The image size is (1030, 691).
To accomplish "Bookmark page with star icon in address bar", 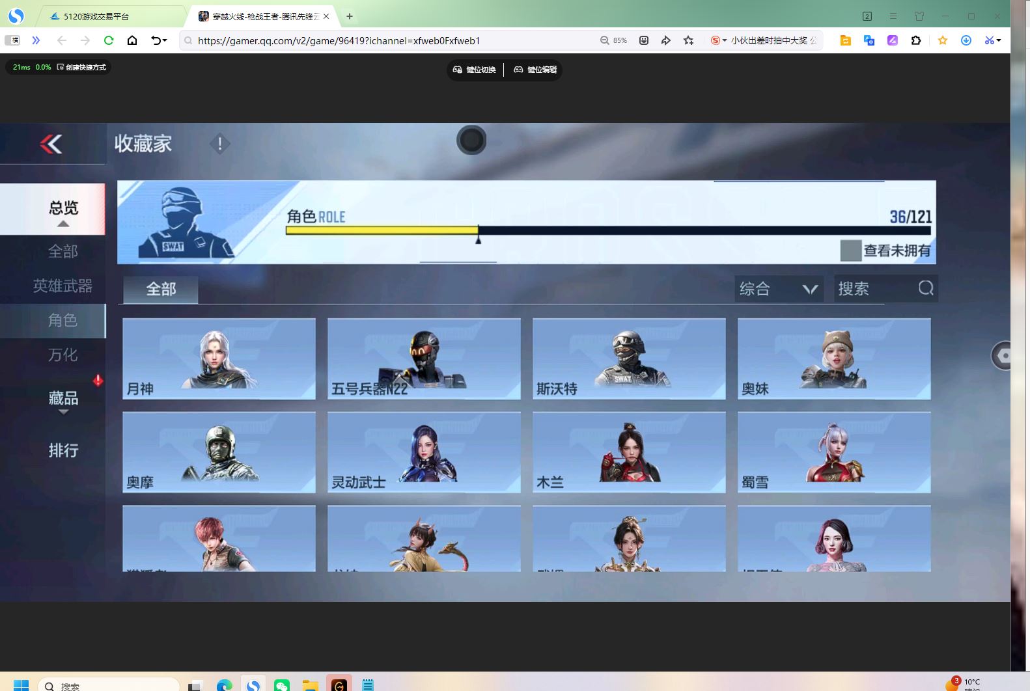I will pyautogui.click(x=688, y=40).
